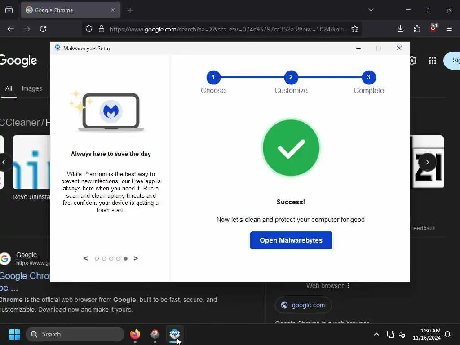Open Windows Start menu

14,334
